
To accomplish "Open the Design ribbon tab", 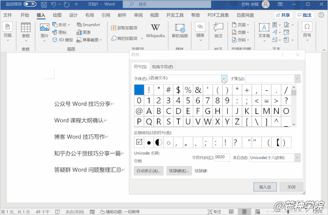I will click(x=73, y=15).
